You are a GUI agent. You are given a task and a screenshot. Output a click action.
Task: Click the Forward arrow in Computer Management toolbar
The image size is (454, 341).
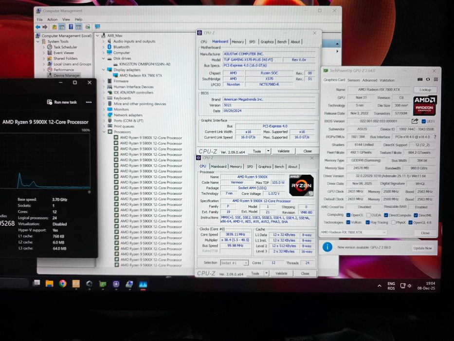45,27
